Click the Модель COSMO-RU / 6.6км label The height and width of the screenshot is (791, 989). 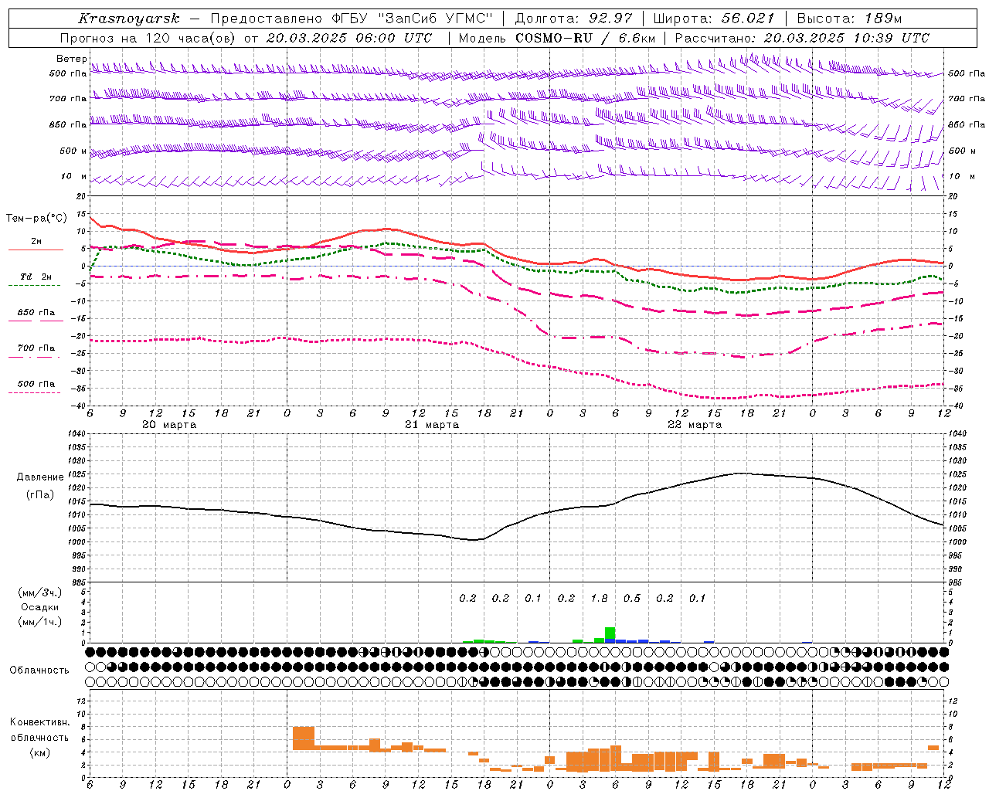pos(556,38)
